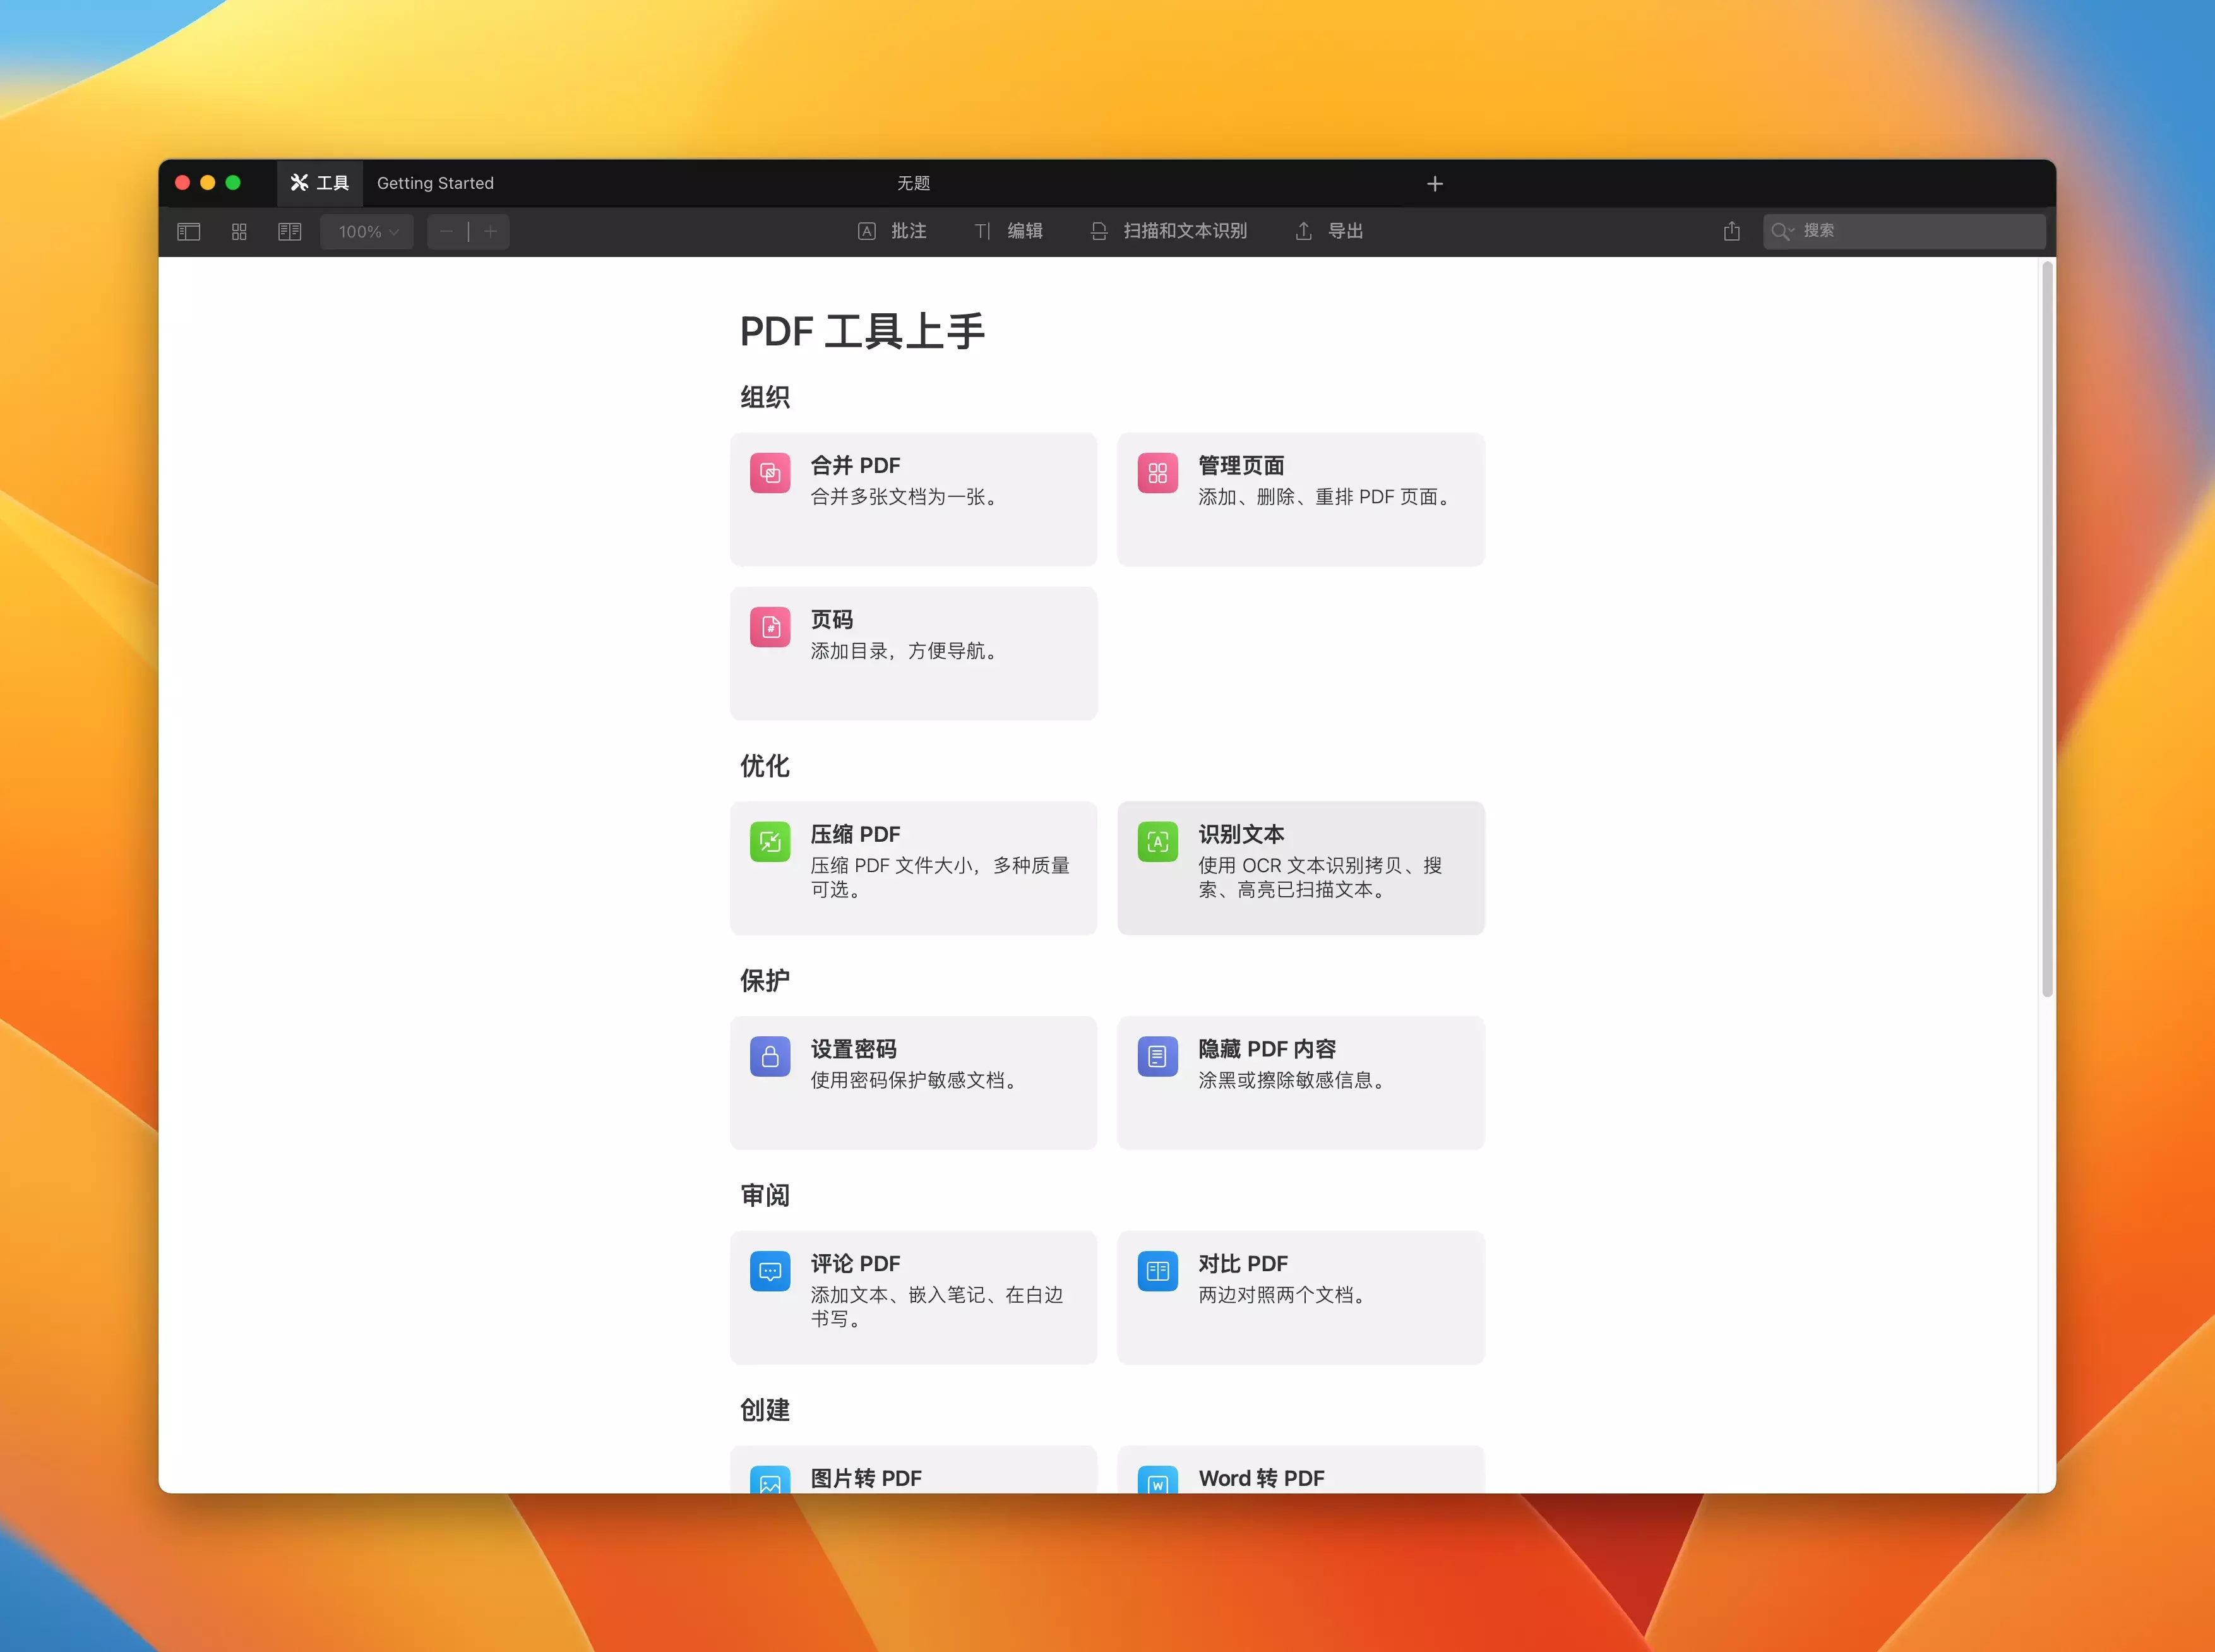Click the OCR Recognize Text (识别文本) icon
This screenshot has height=1652, width=2215.
coord(1157,842)
